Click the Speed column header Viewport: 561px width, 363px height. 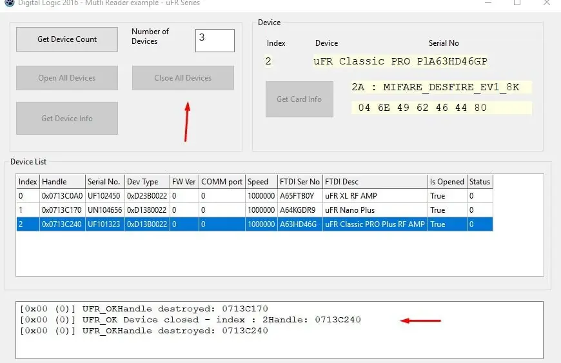[261, 182]
